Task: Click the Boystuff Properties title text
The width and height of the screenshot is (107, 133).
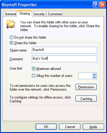Action: (19, 5)
